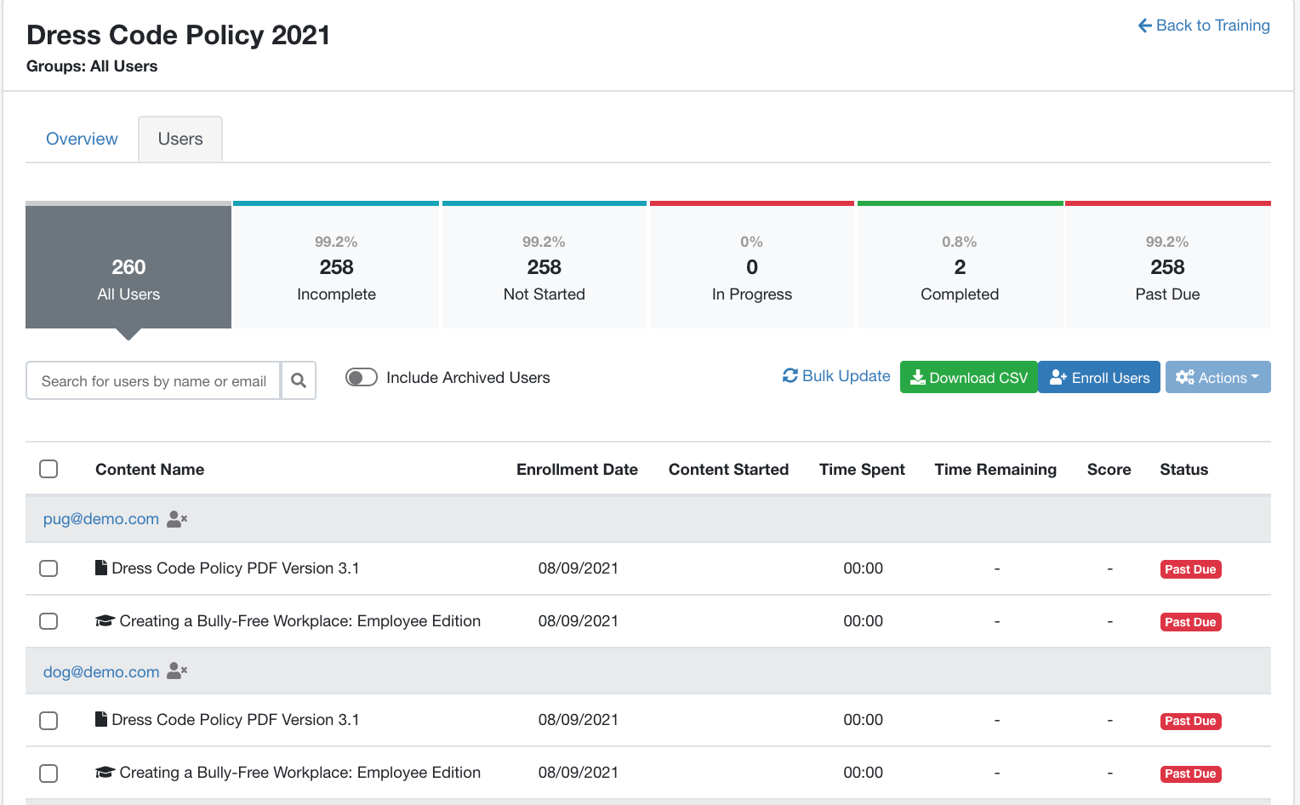Click the download icon on Download CSV
Viewport: 1300px width, 805px height.
918,377
